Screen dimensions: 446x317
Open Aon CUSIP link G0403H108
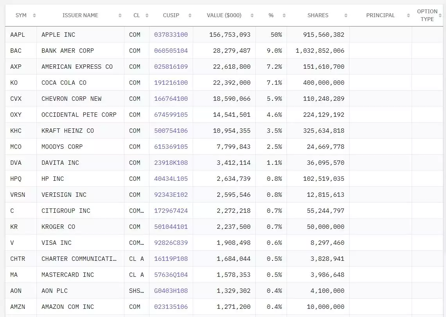(171, 290)
